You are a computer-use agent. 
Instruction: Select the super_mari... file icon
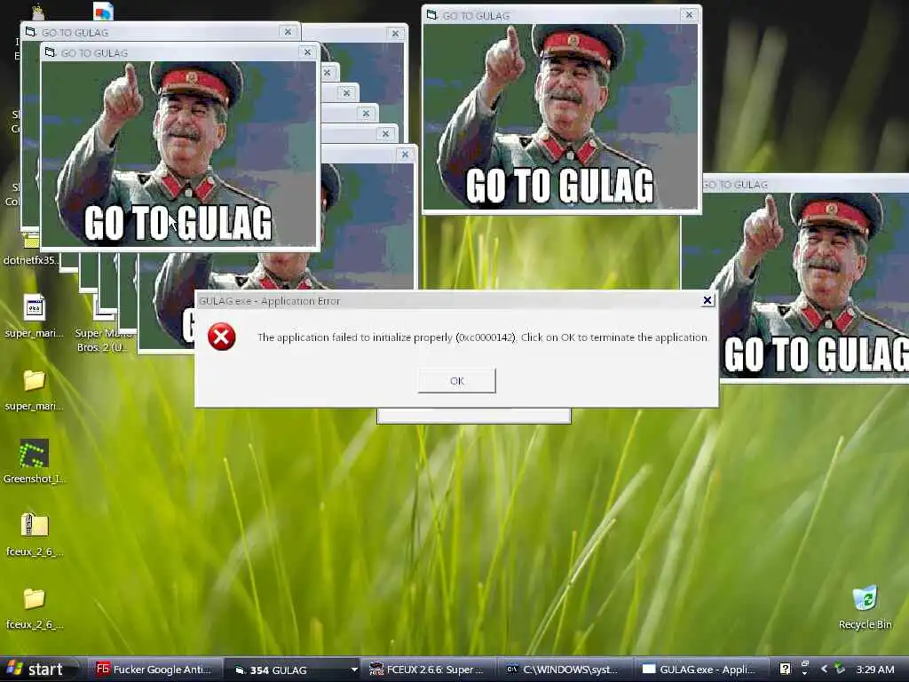(35, 317)
